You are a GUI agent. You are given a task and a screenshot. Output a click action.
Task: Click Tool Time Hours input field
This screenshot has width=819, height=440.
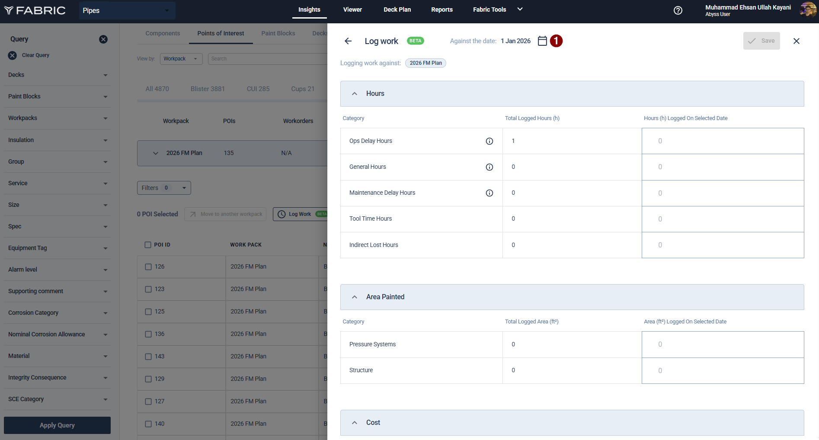coord(722,219)
